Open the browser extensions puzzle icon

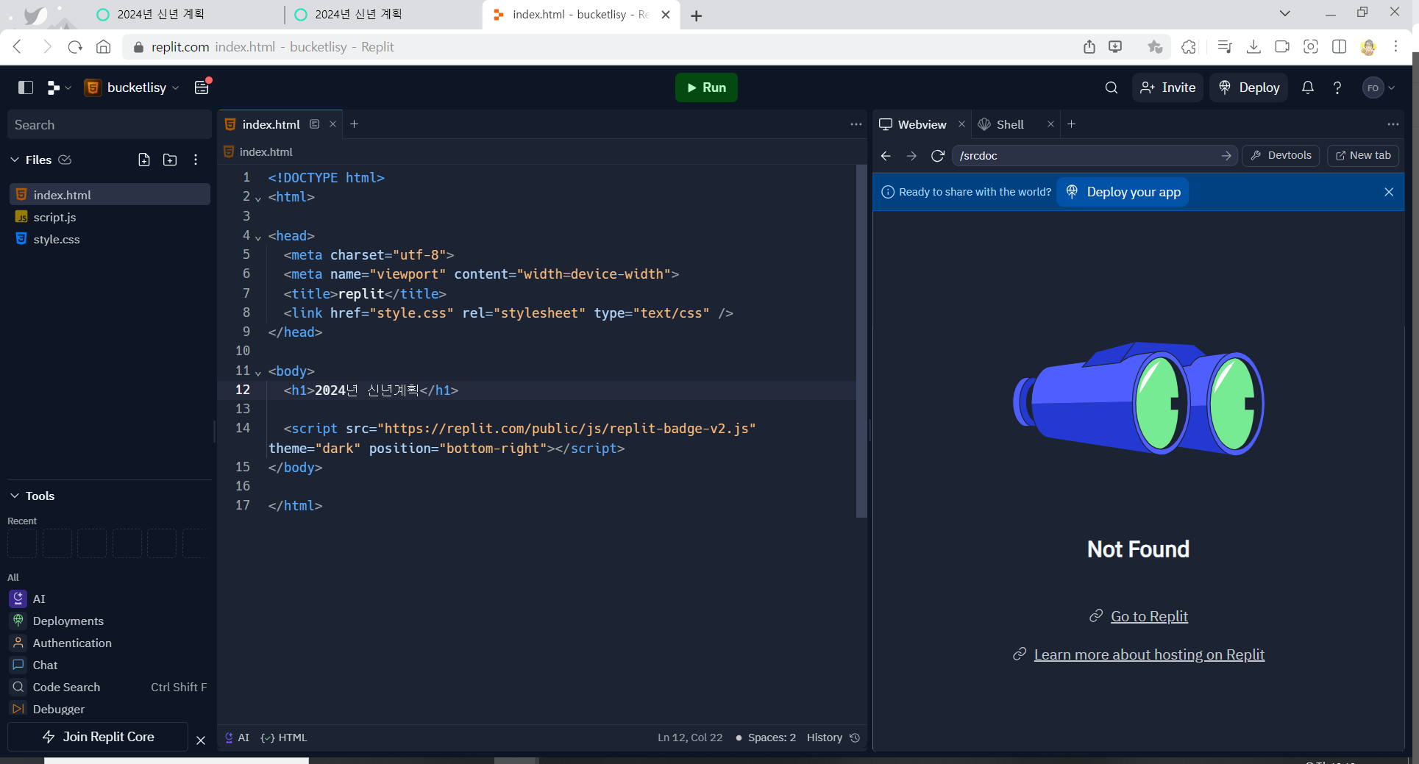(x=1189, y=47)
